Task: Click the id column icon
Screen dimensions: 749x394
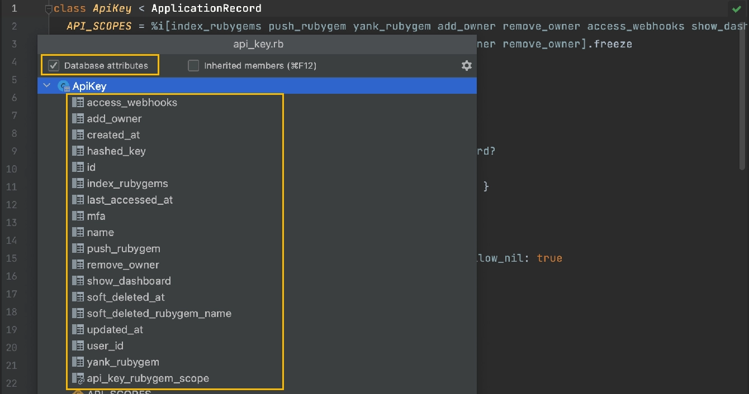Action: pos(78,167)
